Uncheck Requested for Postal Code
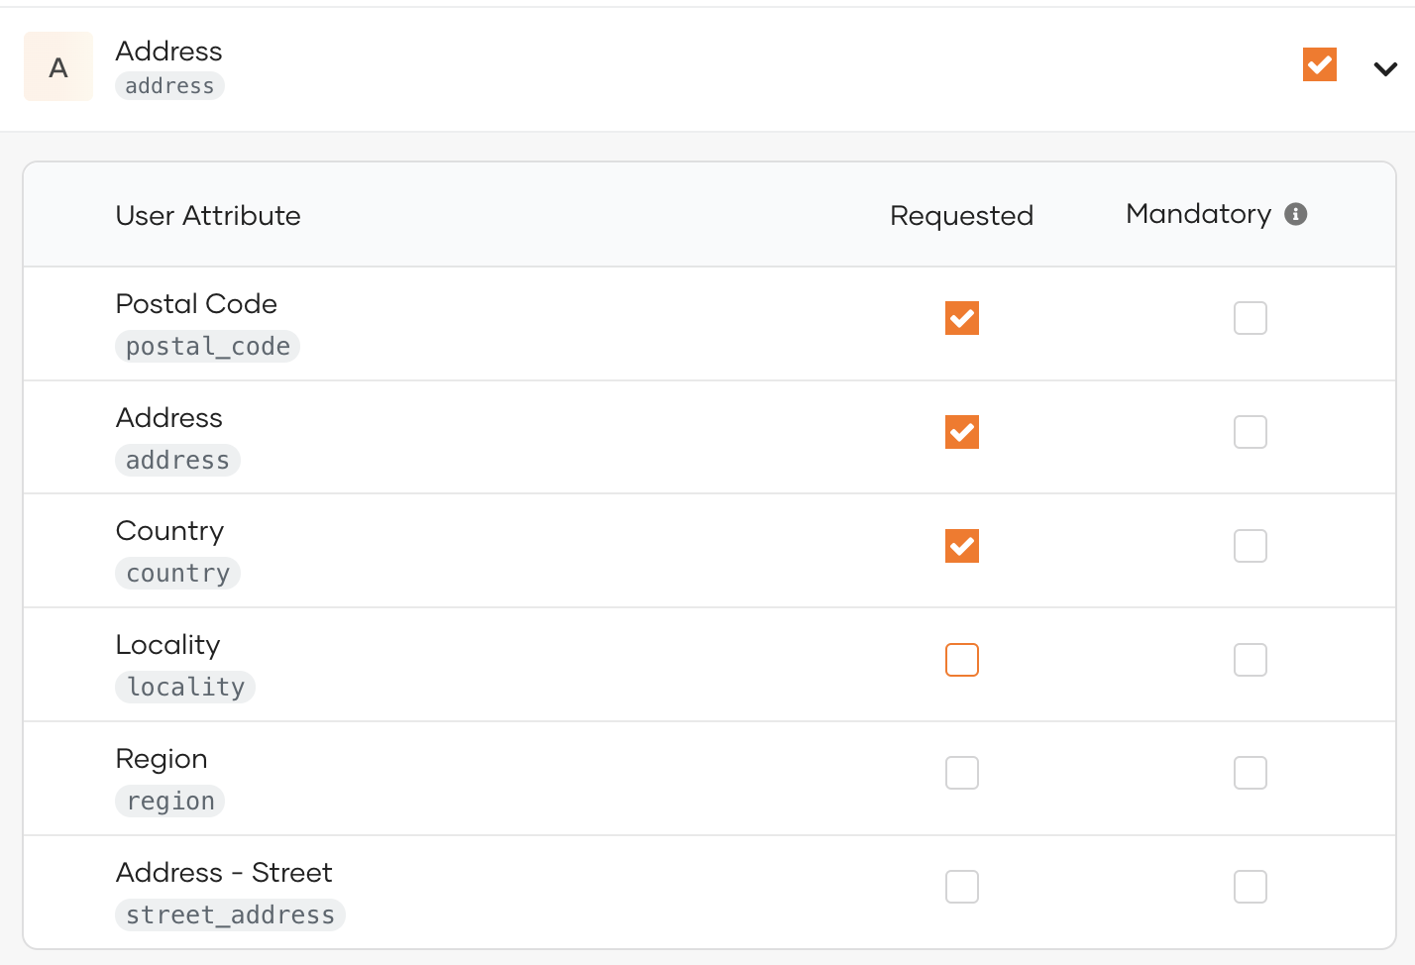1415x965 pixels. click(962, 318)
